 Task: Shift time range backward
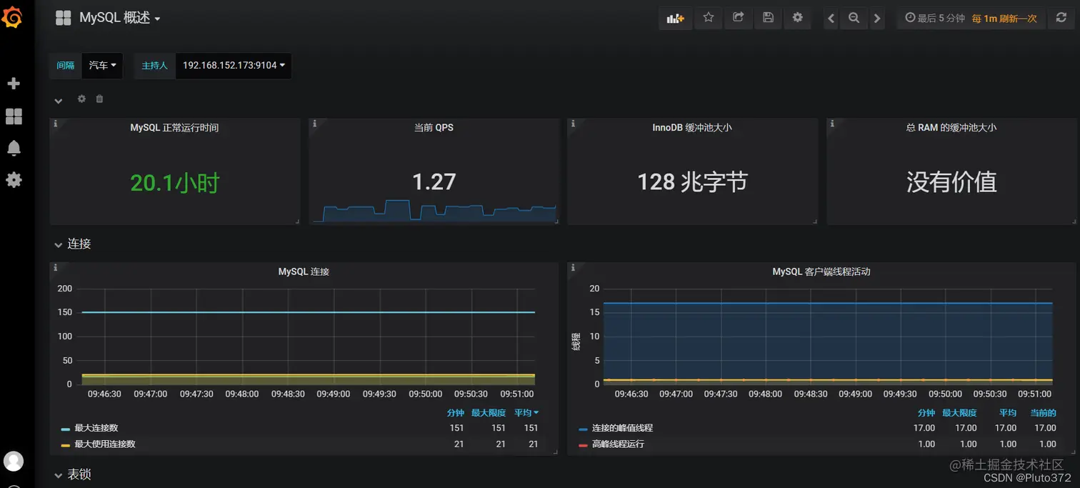coord(831,19)
